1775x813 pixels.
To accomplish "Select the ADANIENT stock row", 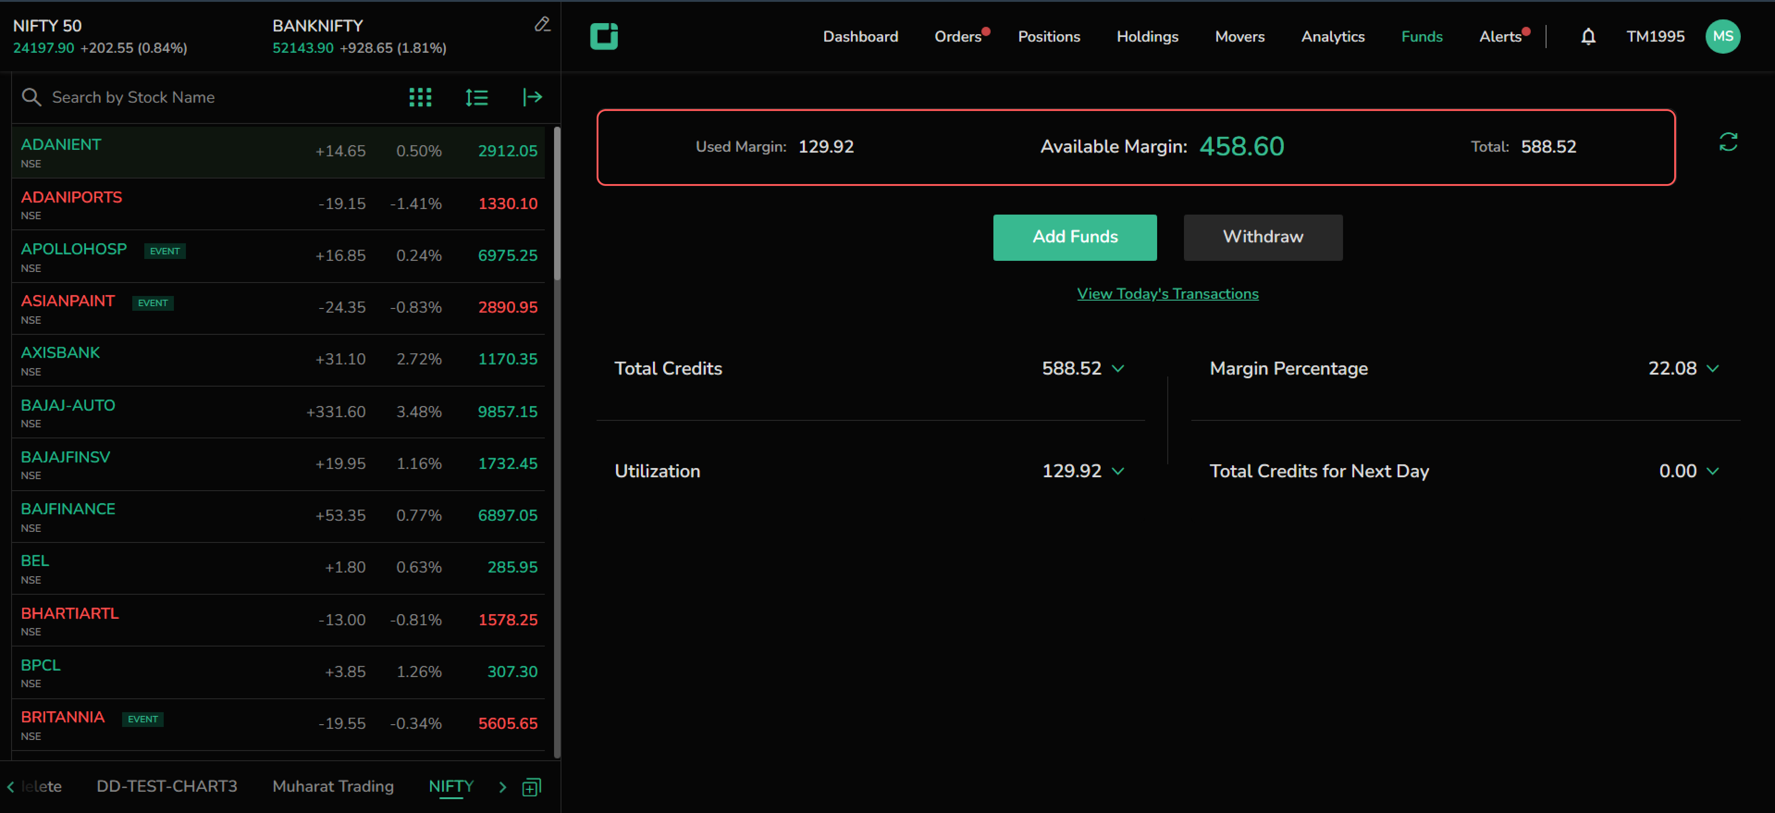I will click(278, 152).
